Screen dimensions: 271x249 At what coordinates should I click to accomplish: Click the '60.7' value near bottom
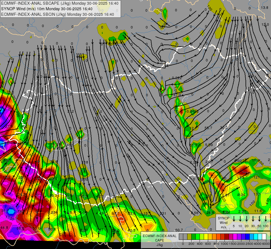pos(179,230)
